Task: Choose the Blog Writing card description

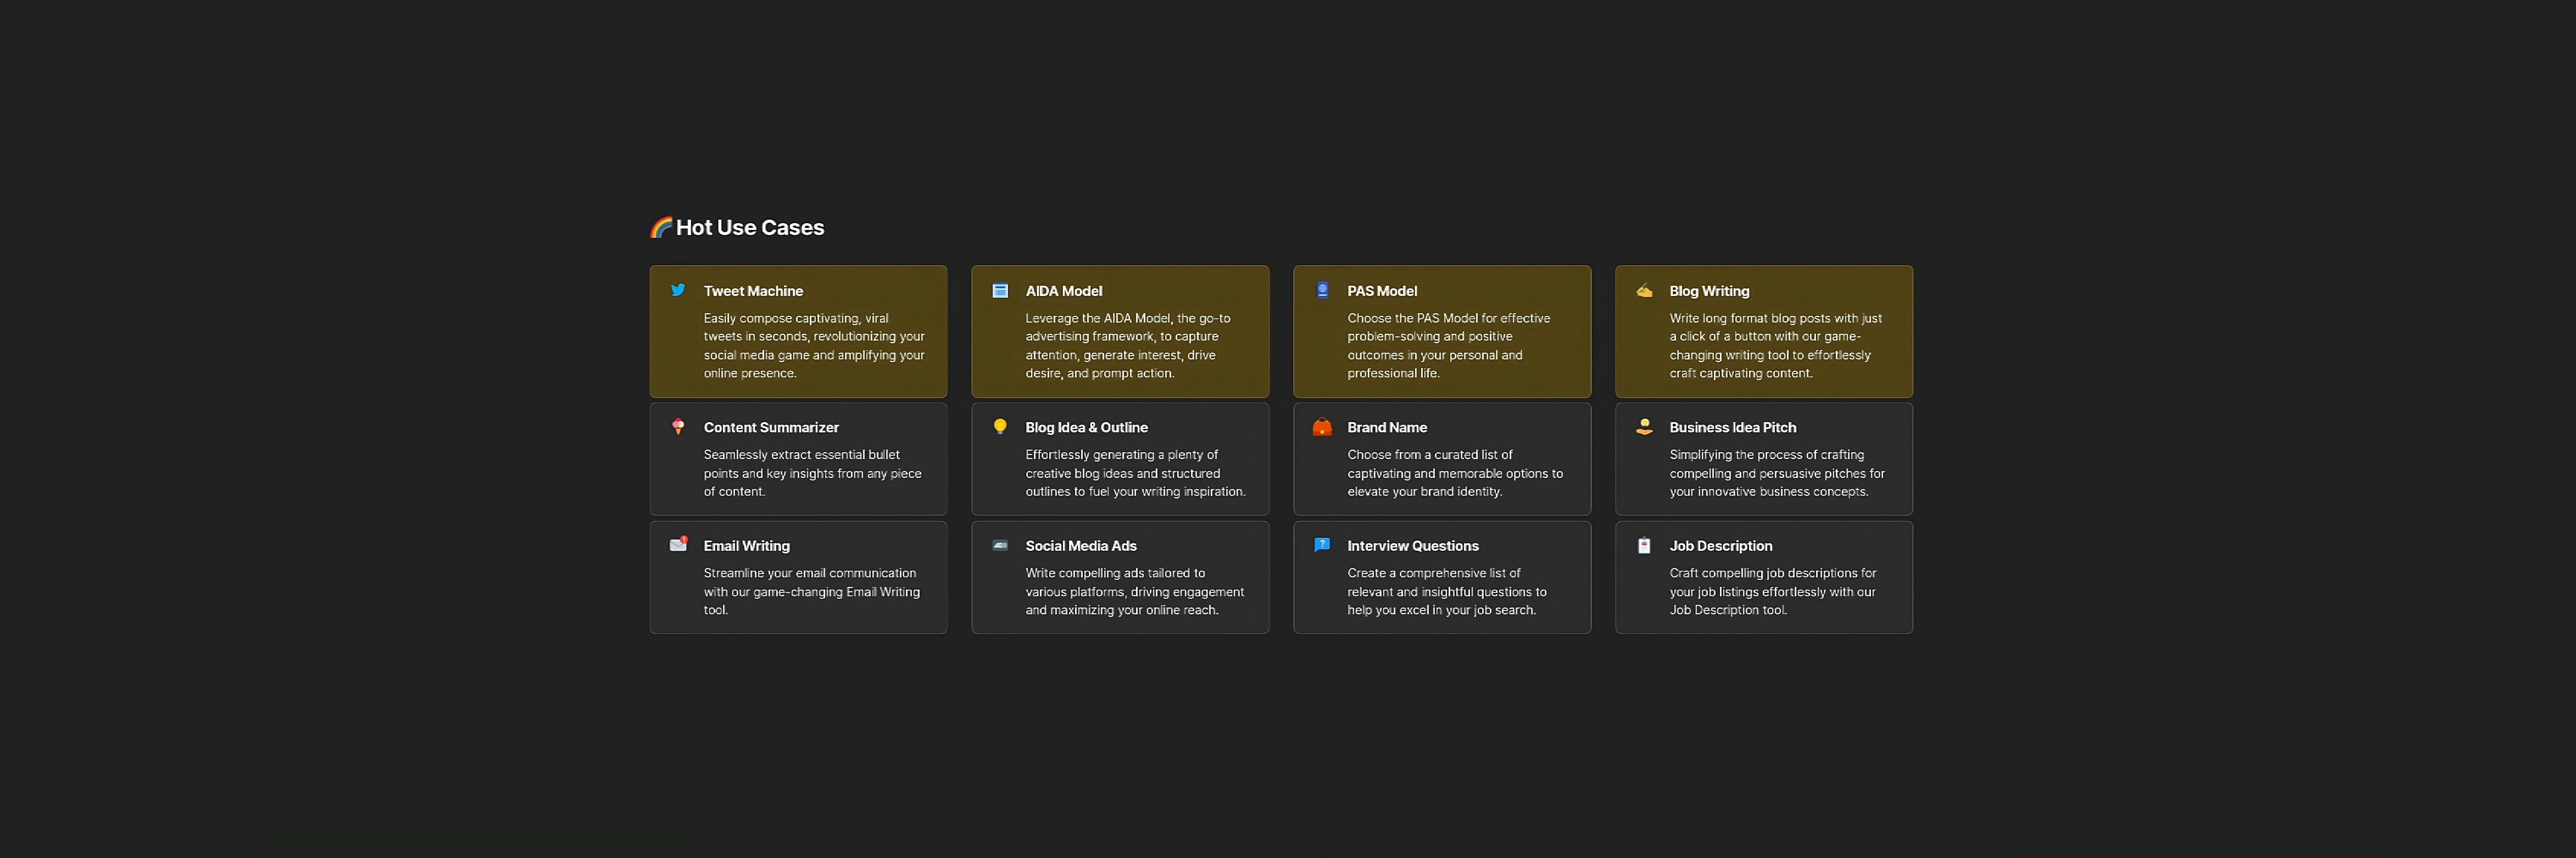Action: pyautogui.click(x=1774, y=346)
